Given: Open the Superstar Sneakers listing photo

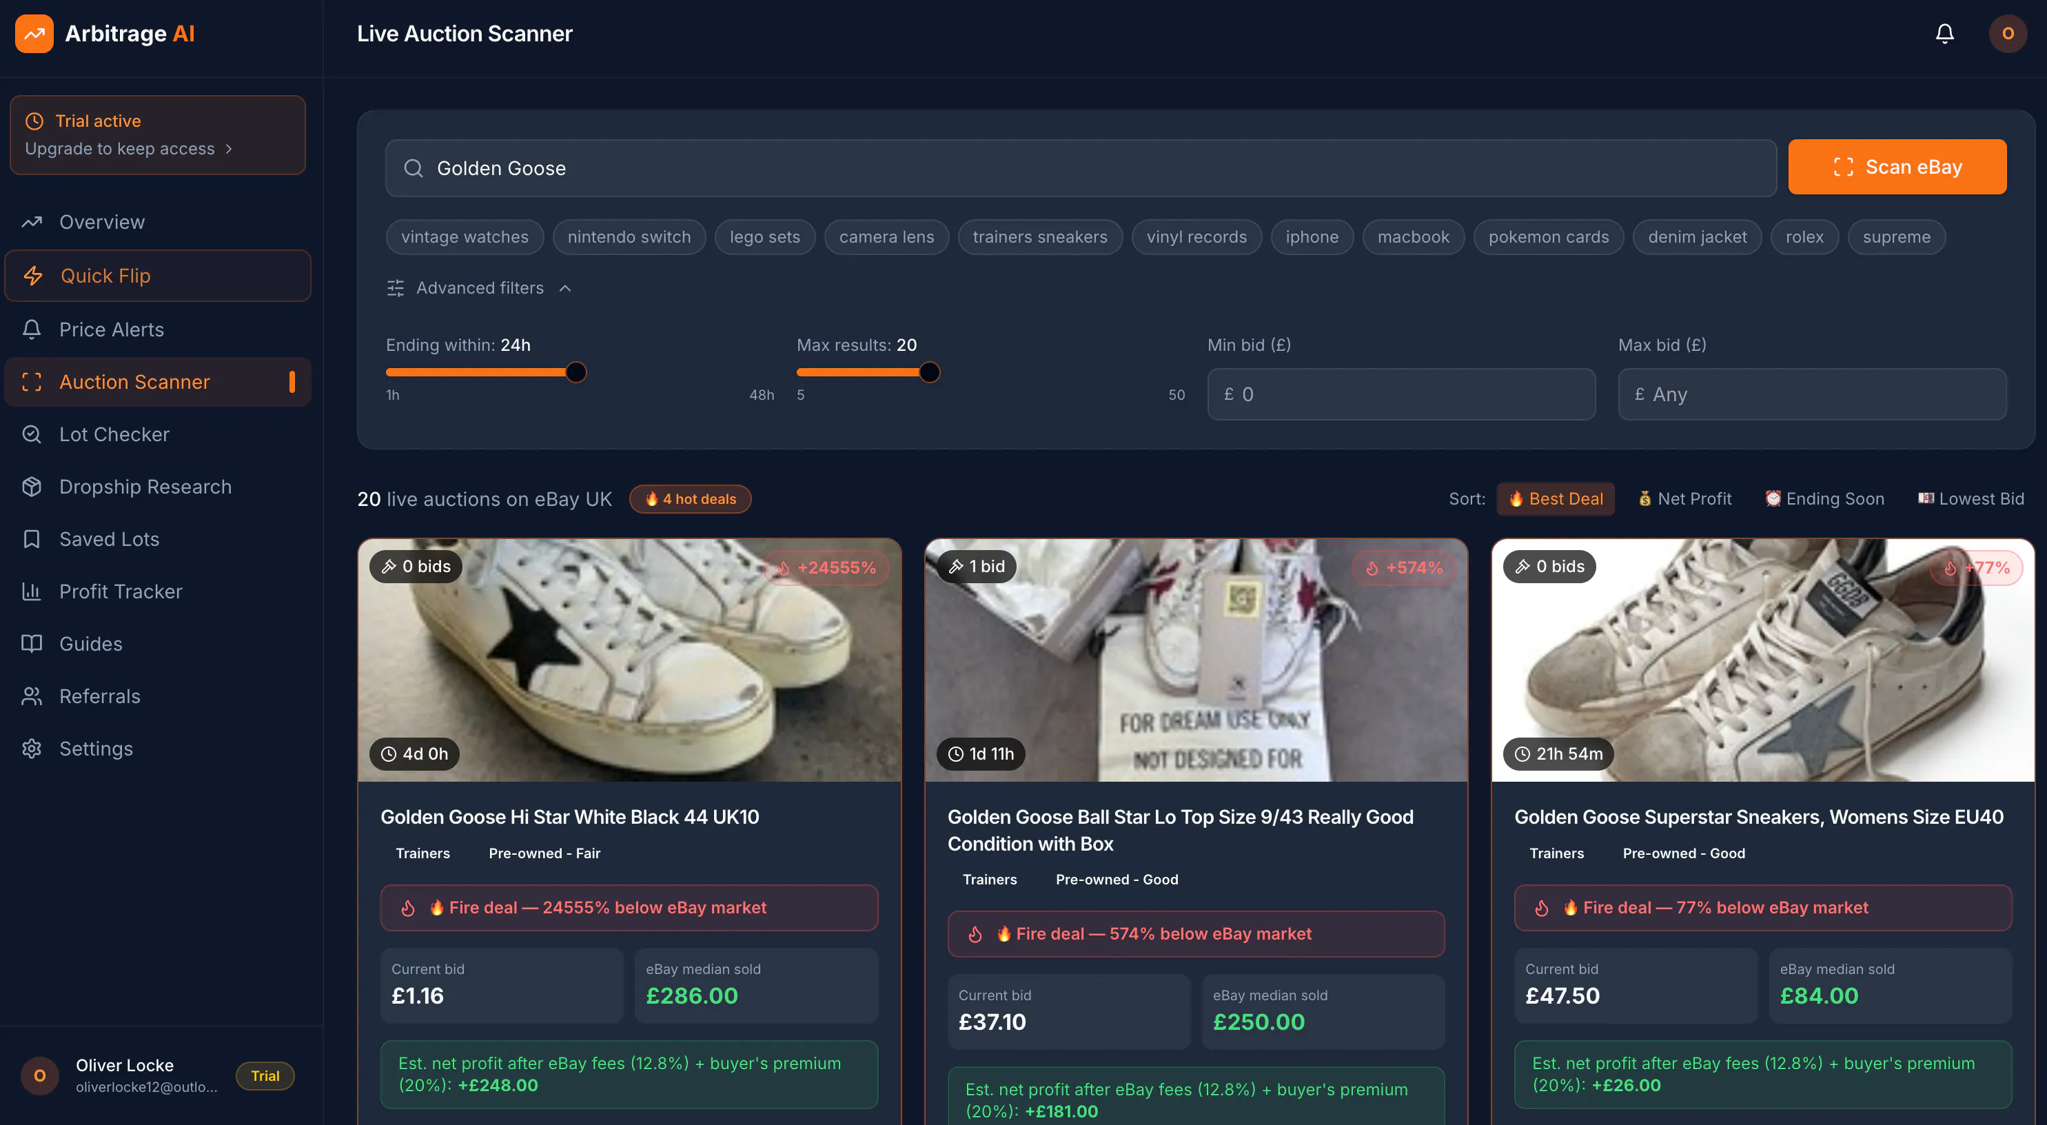Looking at the screenshot, I should (1762, 660).
